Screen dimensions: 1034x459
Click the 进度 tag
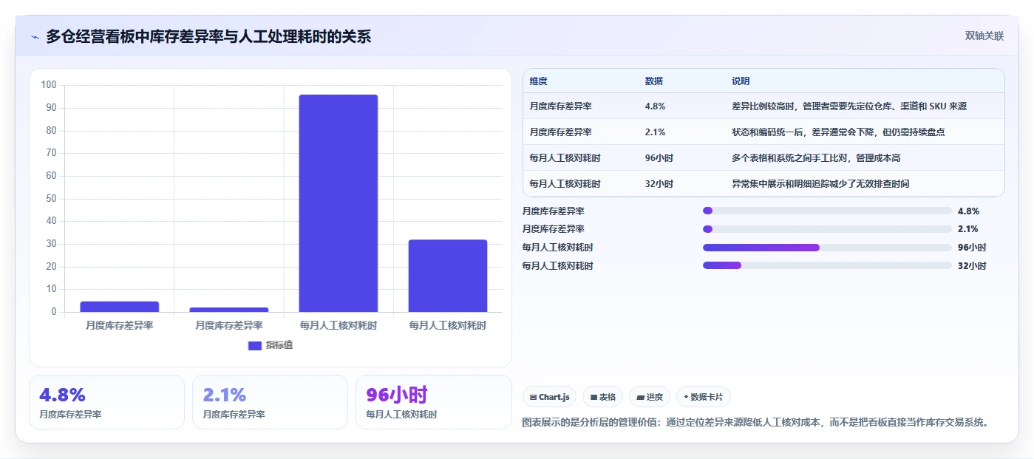pos(650,397)
